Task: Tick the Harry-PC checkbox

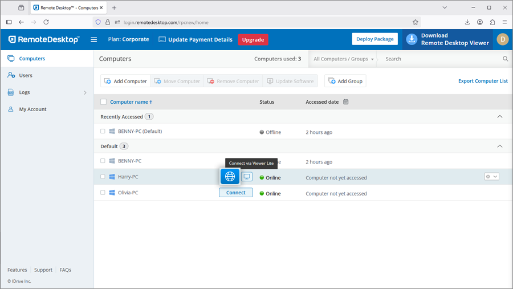Action: click(103, 177)
